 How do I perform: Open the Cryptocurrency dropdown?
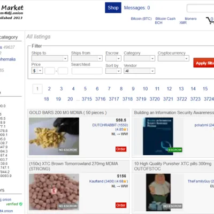(x=173, y=58)
